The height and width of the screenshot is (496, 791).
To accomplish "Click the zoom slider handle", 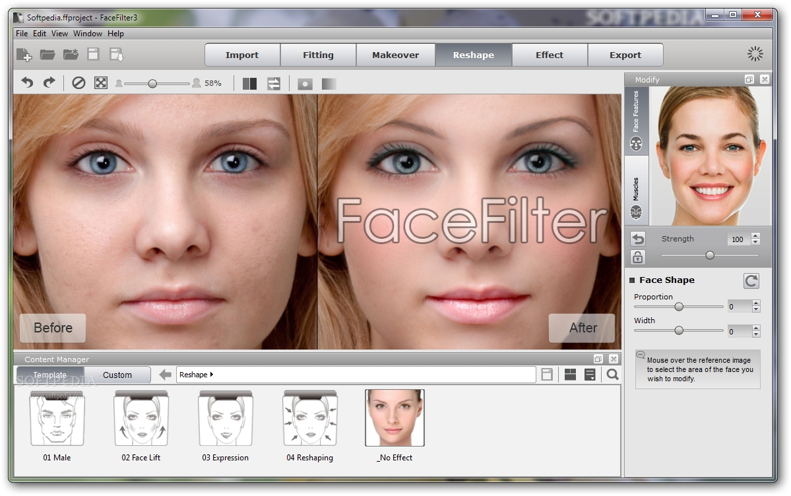I will [152, 84].
